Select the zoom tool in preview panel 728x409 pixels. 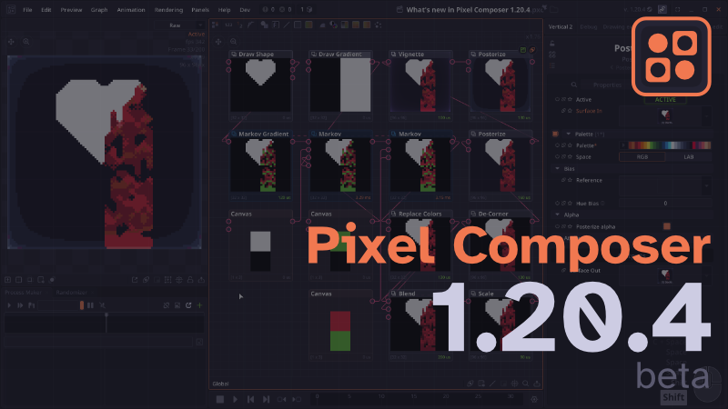[26, 41]
